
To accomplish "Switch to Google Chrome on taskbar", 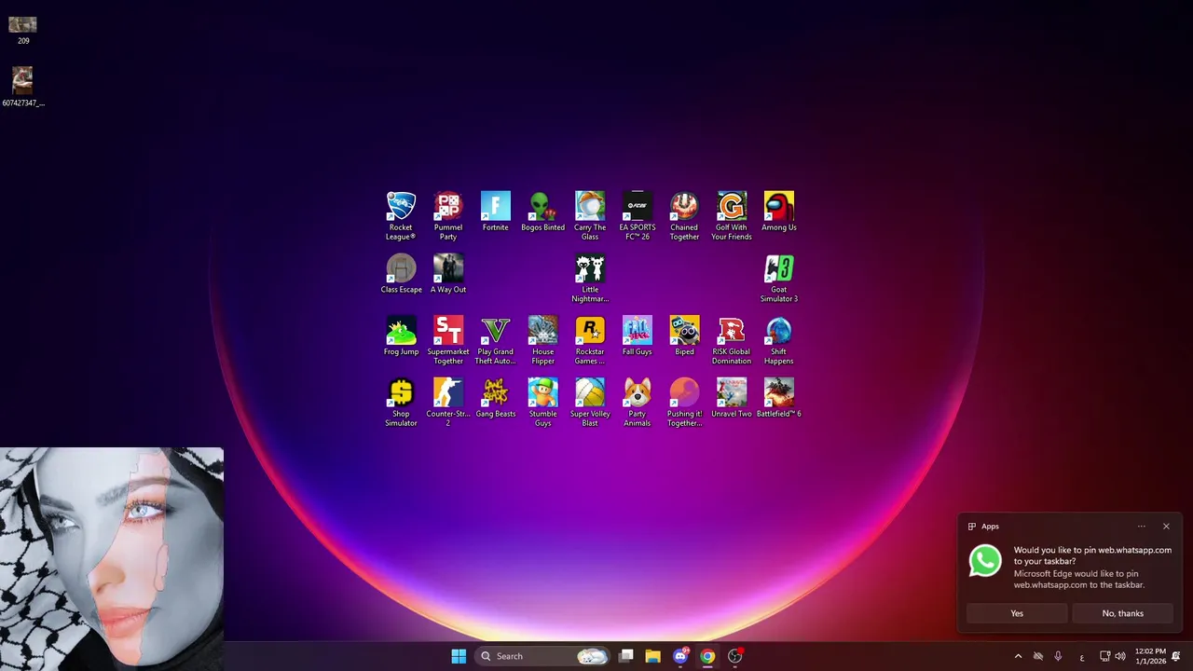I will tap(707, 656).
